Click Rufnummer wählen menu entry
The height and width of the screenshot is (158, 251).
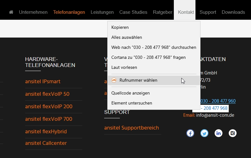click(x=154, y=80)
